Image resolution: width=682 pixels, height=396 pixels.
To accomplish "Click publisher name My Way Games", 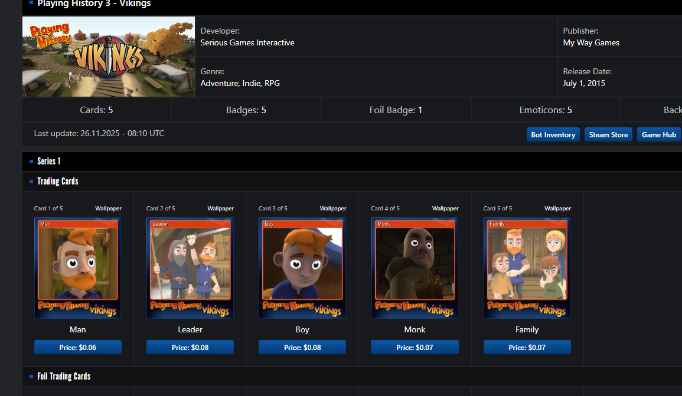I will (x=591, y=42).
